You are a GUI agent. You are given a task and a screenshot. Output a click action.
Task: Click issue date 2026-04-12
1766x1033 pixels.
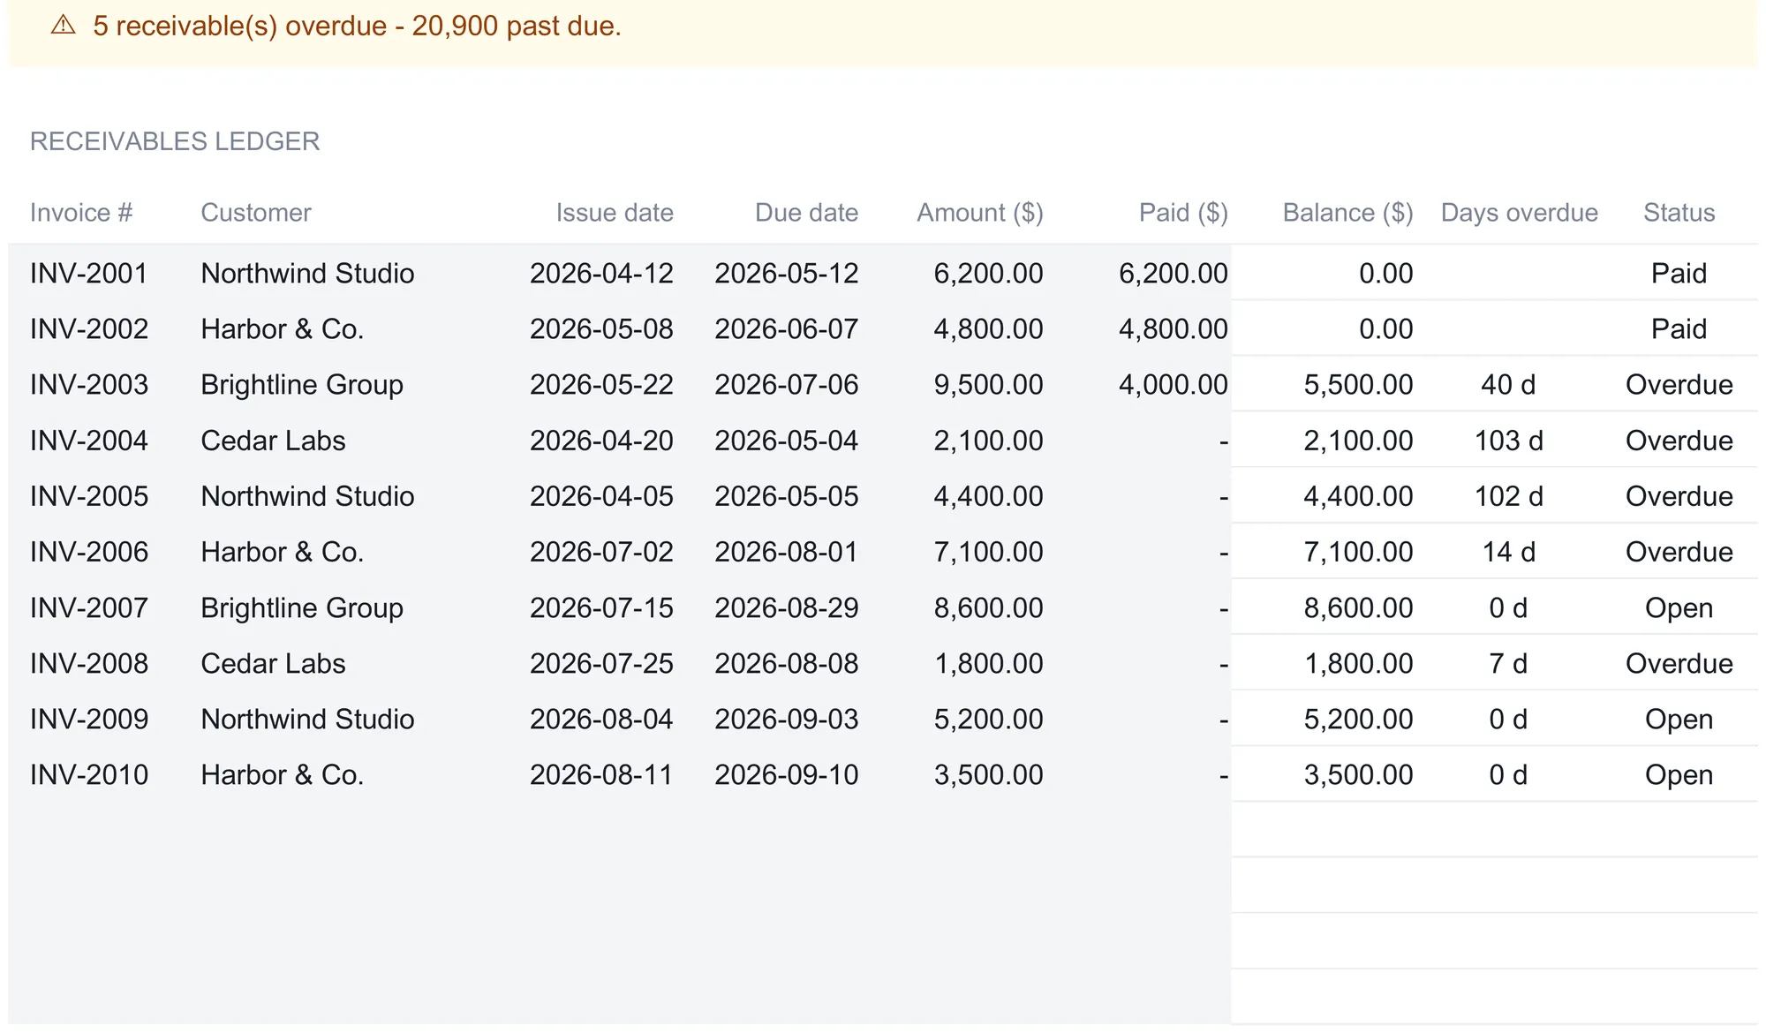tap(601, 274)
